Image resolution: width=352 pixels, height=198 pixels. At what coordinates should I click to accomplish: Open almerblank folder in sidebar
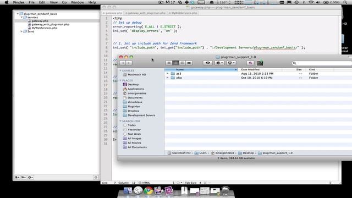(x=133, y=102)
